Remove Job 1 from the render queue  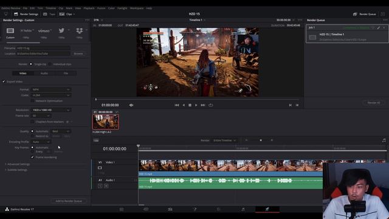(384, 27)
